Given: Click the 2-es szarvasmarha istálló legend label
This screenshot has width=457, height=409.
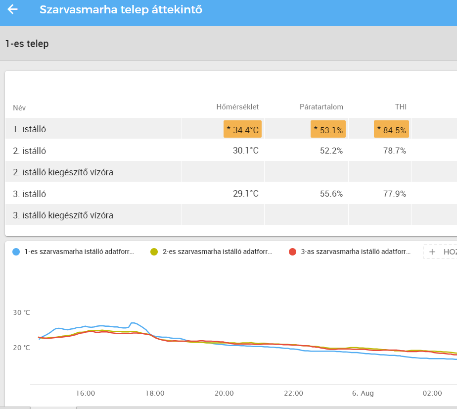Looking at the screenshot, I should (218, 252).
